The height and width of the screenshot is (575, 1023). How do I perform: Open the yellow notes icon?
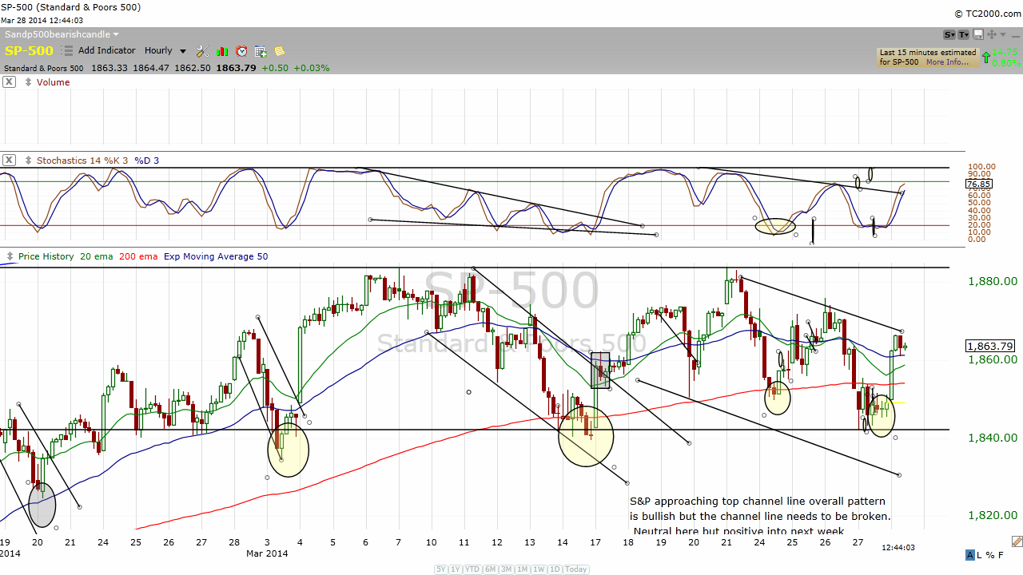pos(280,51)
